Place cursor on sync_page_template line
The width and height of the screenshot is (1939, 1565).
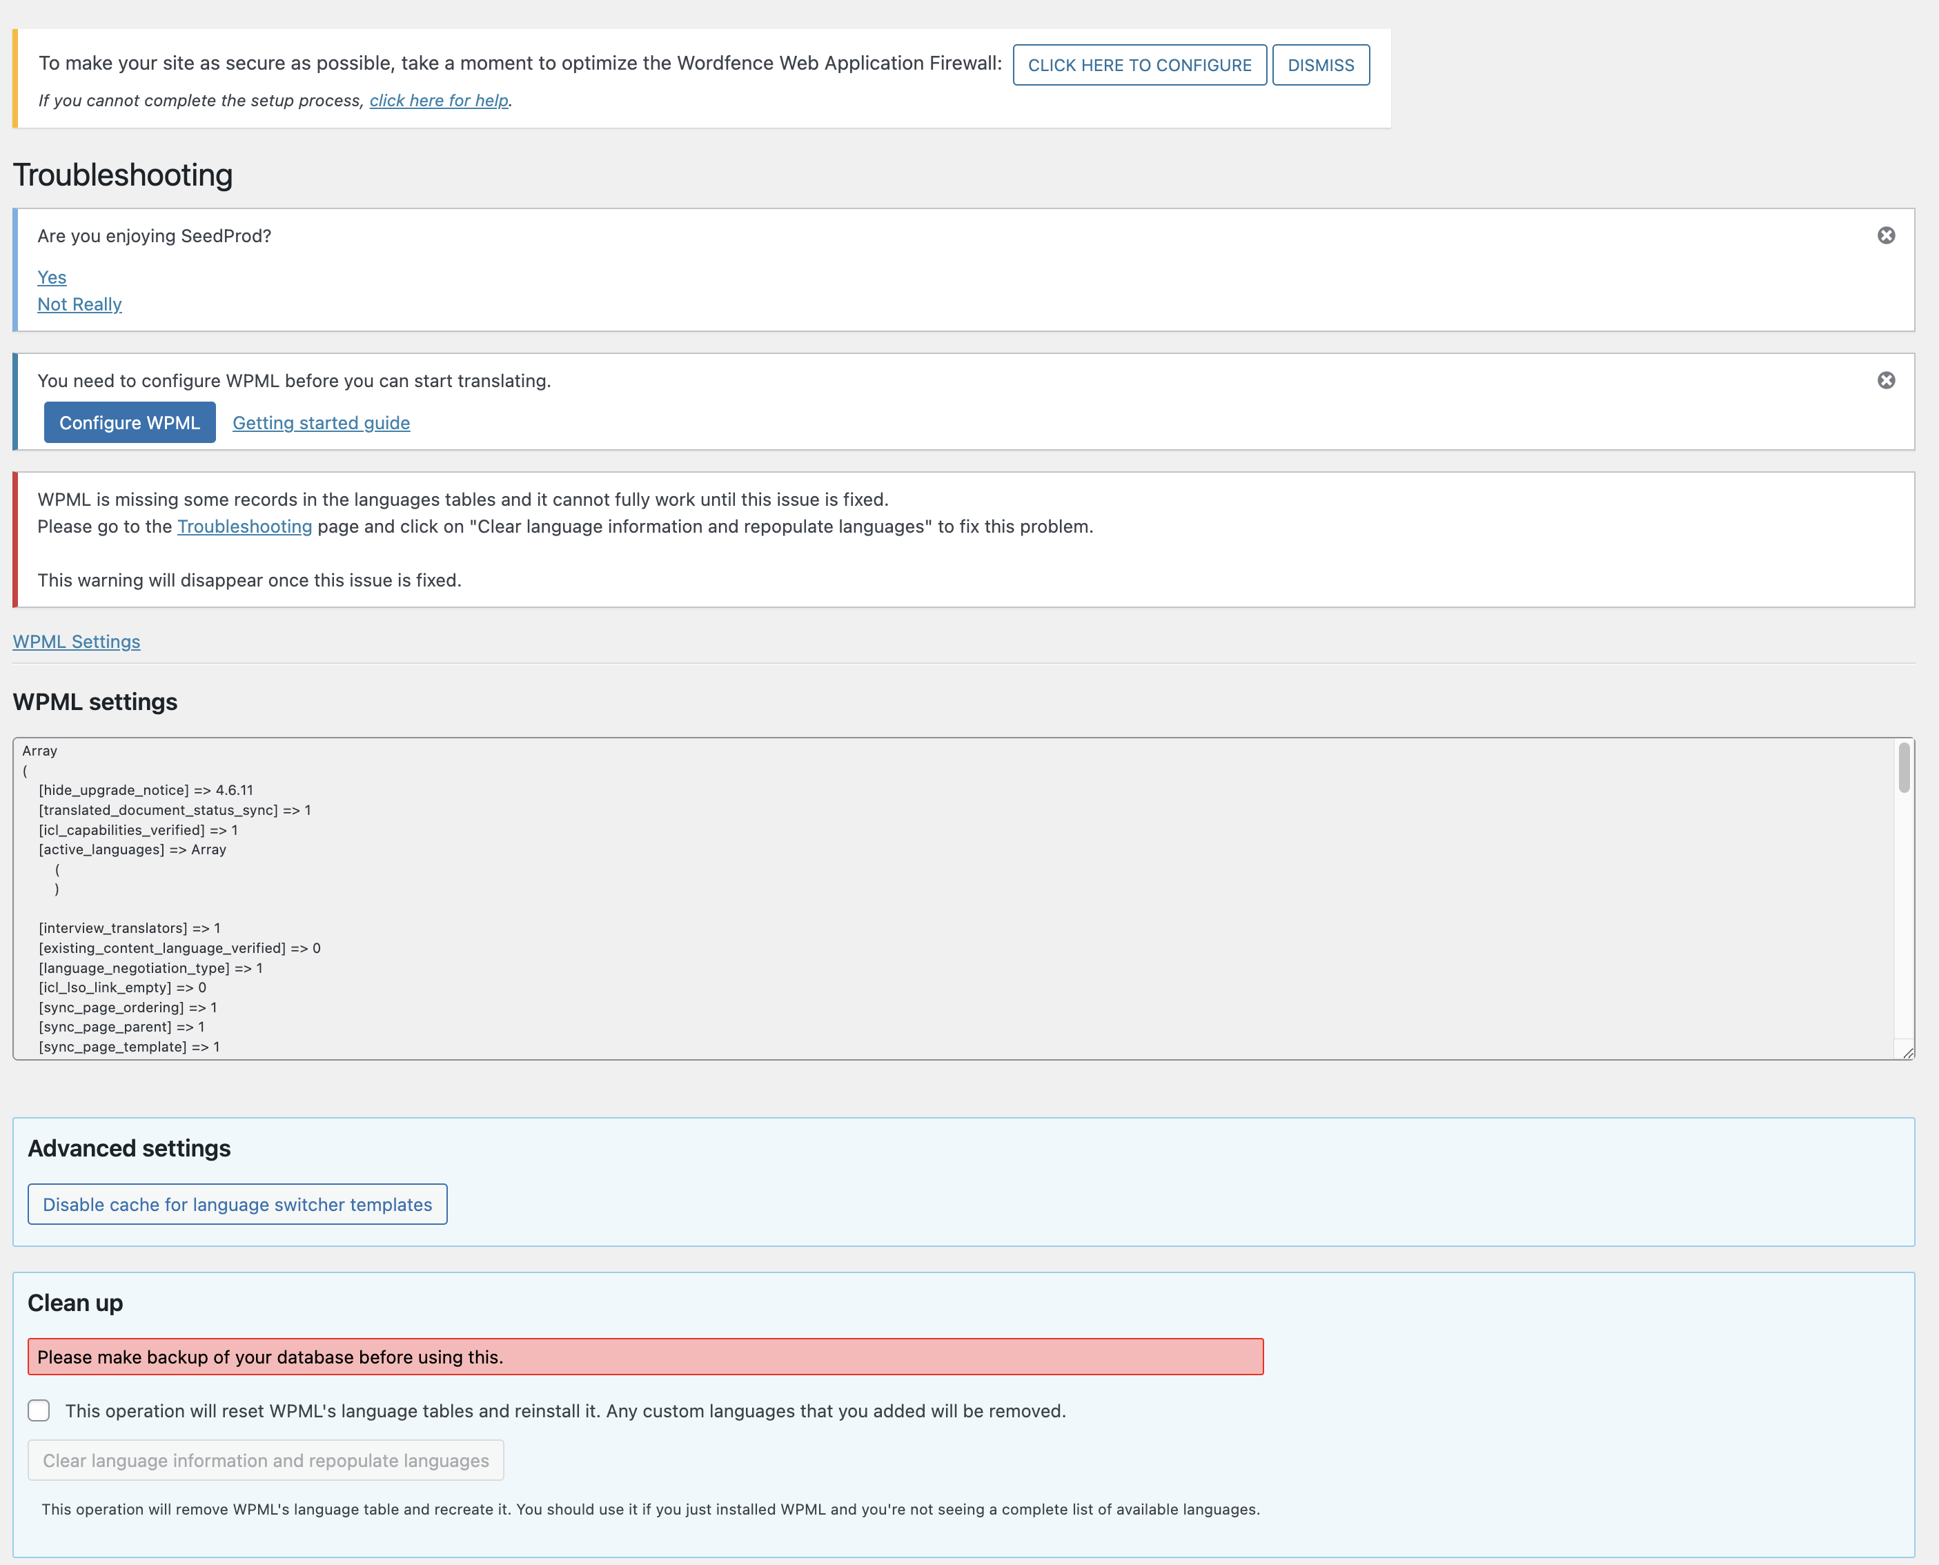129,1047
